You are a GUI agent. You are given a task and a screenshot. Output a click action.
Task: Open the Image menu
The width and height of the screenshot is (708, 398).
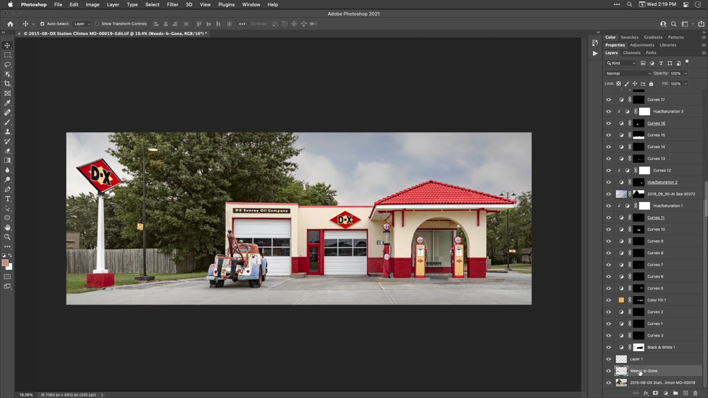(x=92, y=4)
